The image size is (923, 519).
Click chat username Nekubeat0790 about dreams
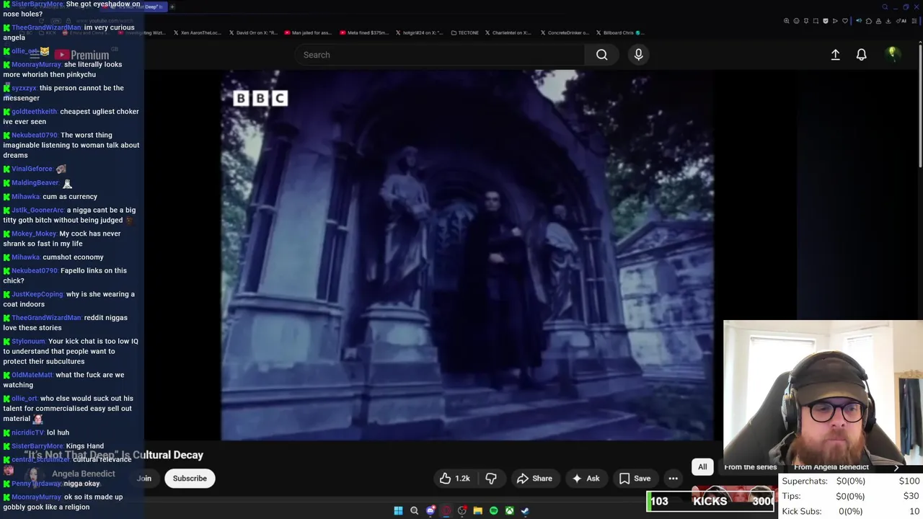pyautogui.click(x=34, y=135)
